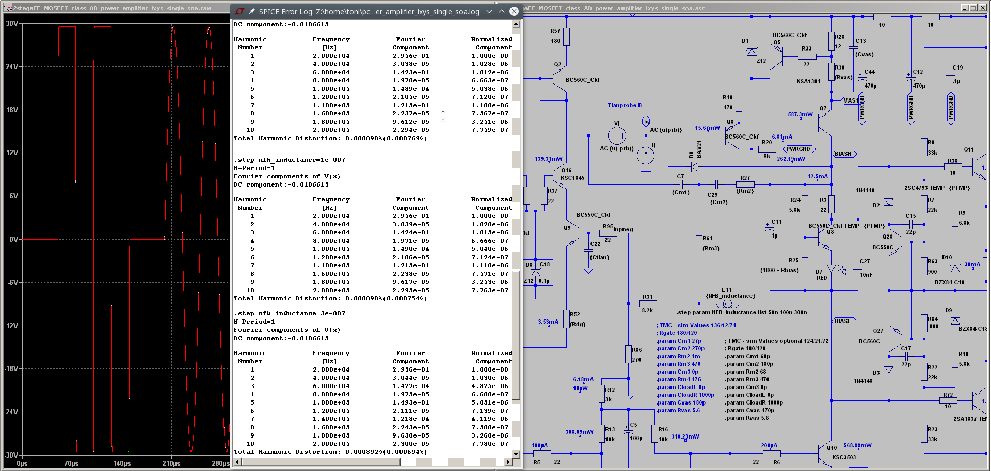
Task: Click the '30V' label on waveform vertical axis
Action: [12, 23]
